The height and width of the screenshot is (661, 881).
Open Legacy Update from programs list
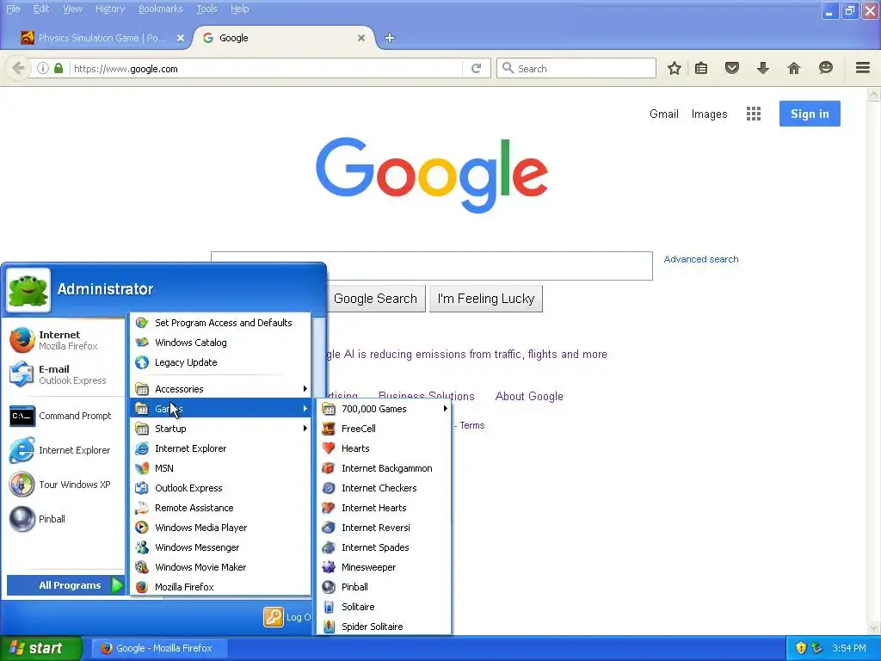[220, 362]
